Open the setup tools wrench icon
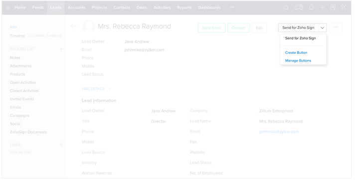This screenshot has height=180, width=355. coord(344,7)
